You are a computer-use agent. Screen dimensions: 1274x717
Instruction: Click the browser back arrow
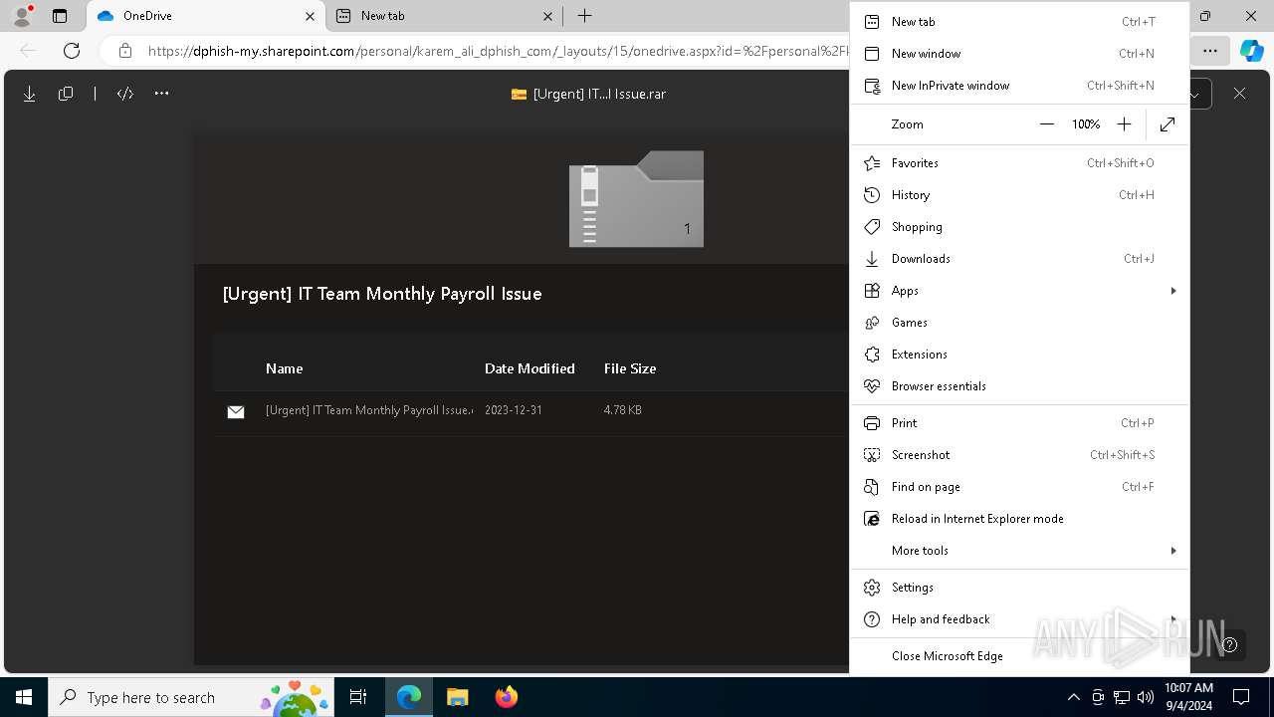(x=28, y=51)
